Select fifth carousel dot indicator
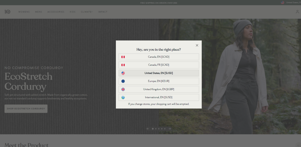 tap(165, 129)
